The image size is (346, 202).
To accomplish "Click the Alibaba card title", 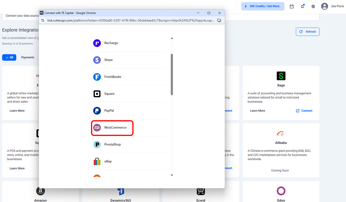I will click(281, 143).
